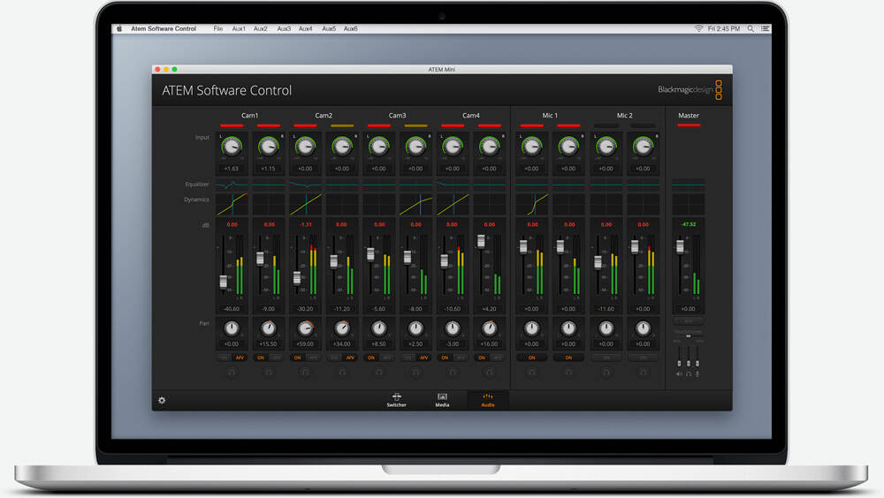This screenshot has width=884, height=498.
Task: Click the Cam1 left fader value -40.60
Action: pyautogui.click(x=231, y=309)
